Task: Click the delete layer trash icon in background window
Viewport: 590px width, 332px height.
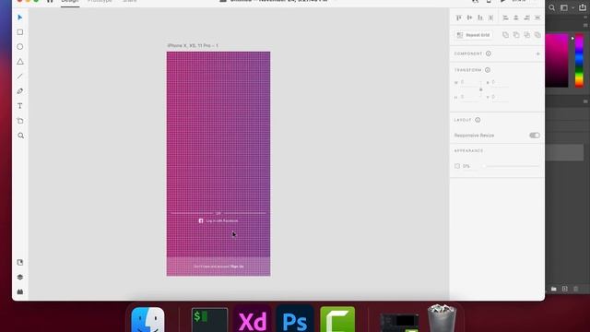Action: coord(575,289)
